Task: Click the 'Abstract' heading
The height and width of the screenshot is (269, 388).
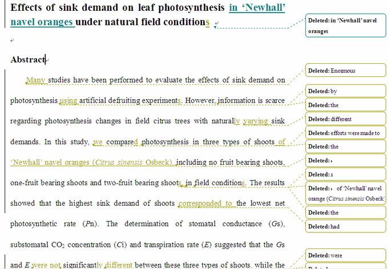Action: (x=27, y=59)
